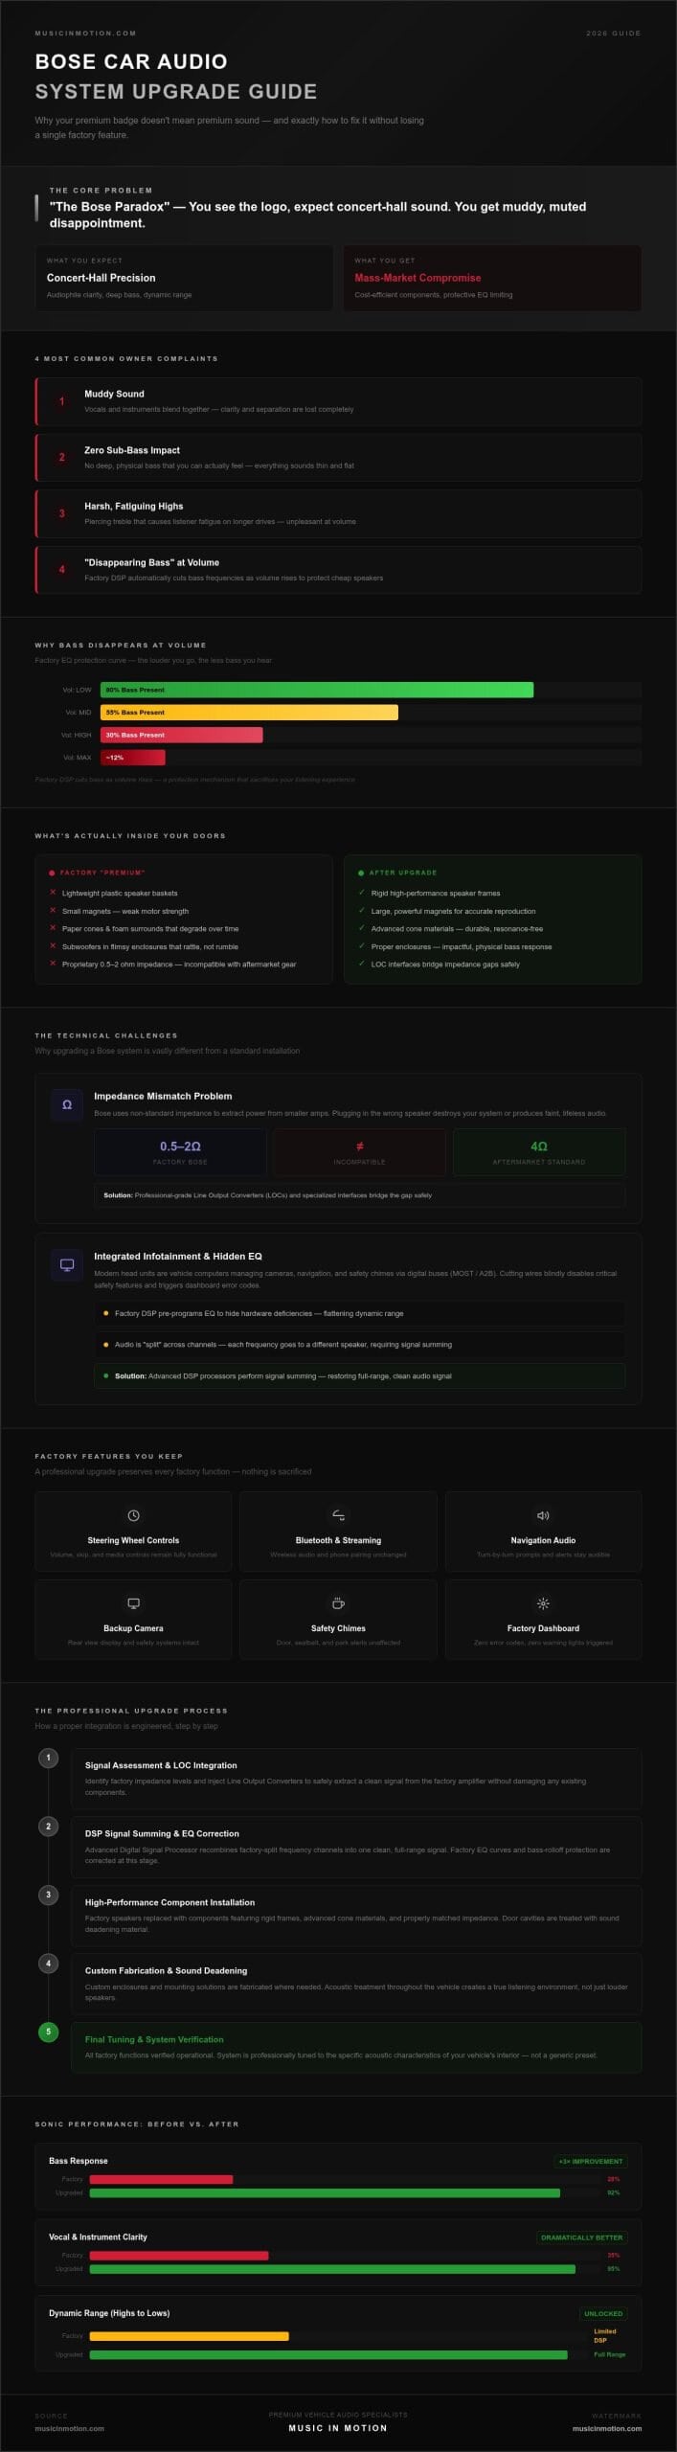
Task: Click the green 80% Bass Present bar
Action: pos(317,690)
